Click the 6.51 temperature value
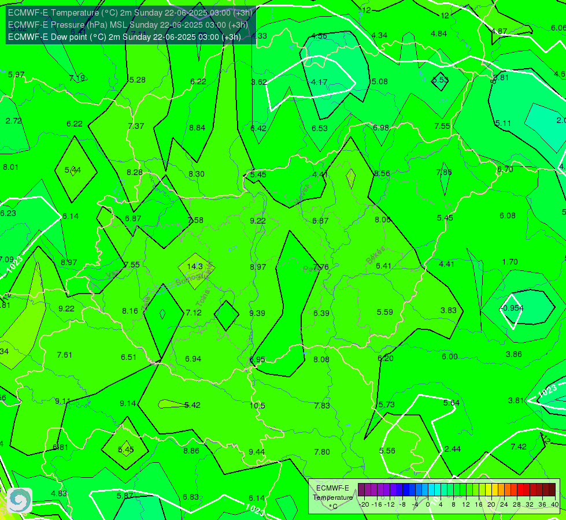Viewport: 566px width, 520px height. click(128, 357)
